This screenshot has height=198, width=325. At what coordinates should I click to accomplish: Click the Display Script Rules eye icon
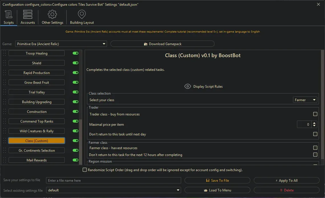pyautogui.click(x=188, y=86)
